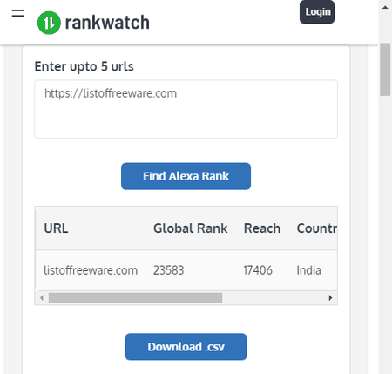Click the rankwatch brand name text
Screen dimensions: 392x374
click(x=107, y=23)
